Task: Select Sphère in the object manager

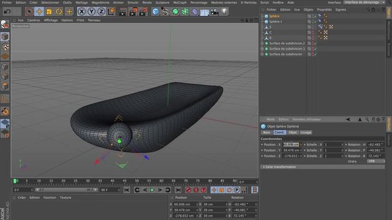Action: [x=274, y=16]
